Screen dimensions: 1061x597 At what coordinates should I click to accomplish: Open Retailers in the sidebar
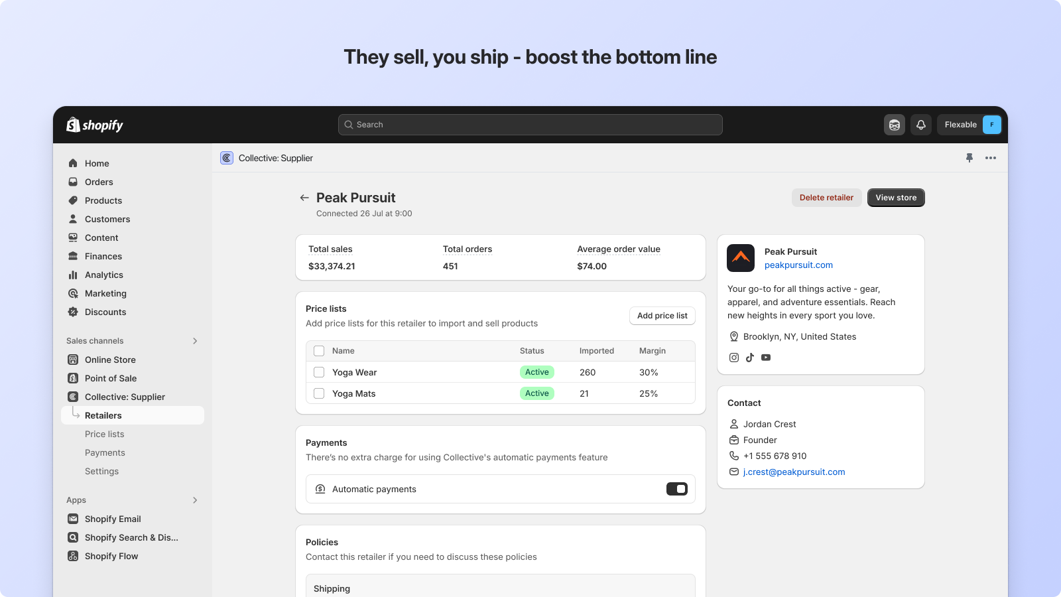point(103,415)
